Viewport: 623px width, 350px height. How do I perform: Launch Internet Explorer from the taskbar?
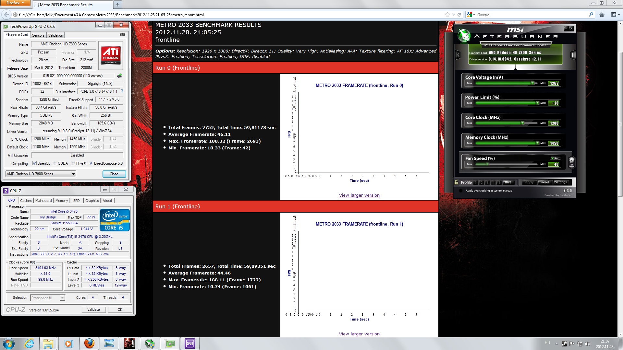point(29,344)
